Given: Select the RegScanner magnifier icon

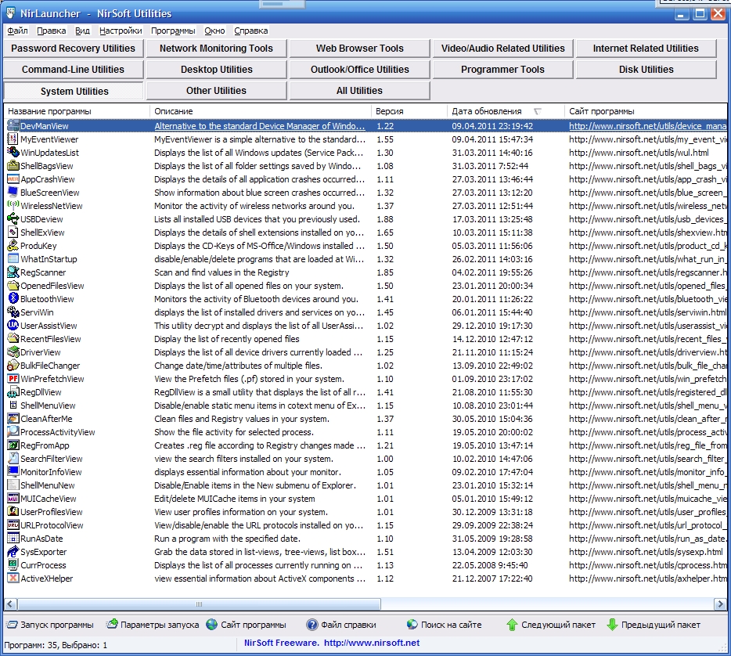Looking at the screenshot, I should coord(13,272).
